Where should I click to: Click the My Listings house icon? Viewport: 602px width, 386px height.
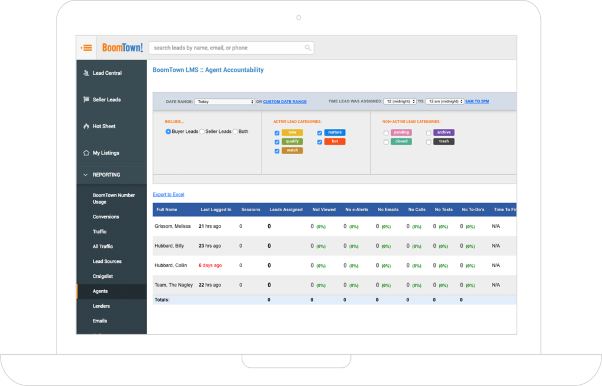(86, 152)
